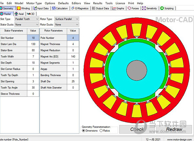
Task: Open the Editors menu
Action: (76, 3)
